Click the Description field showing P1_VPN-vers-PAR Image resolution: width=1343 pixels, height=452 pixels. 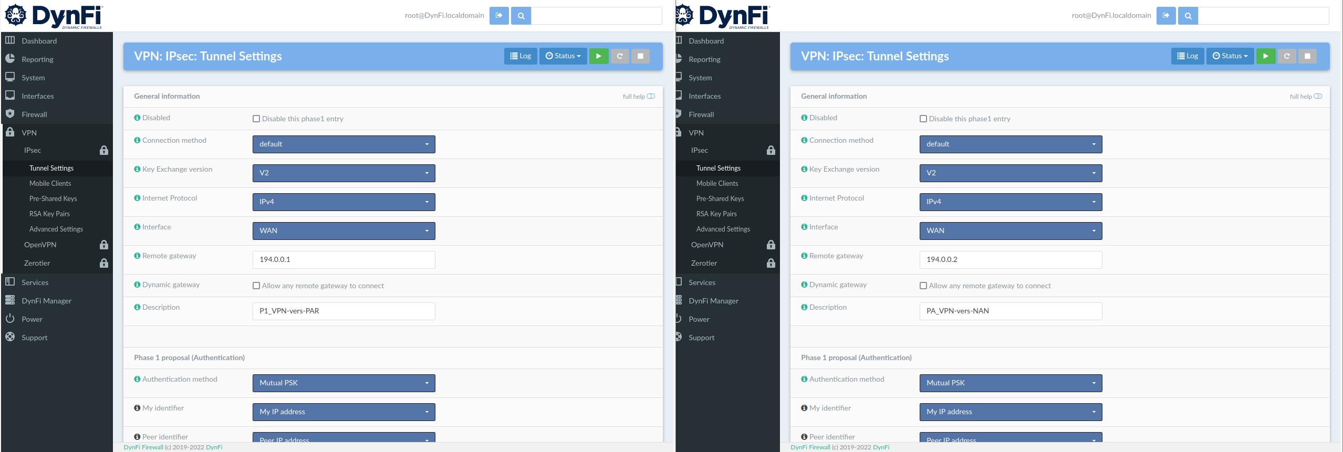[343, 311]
